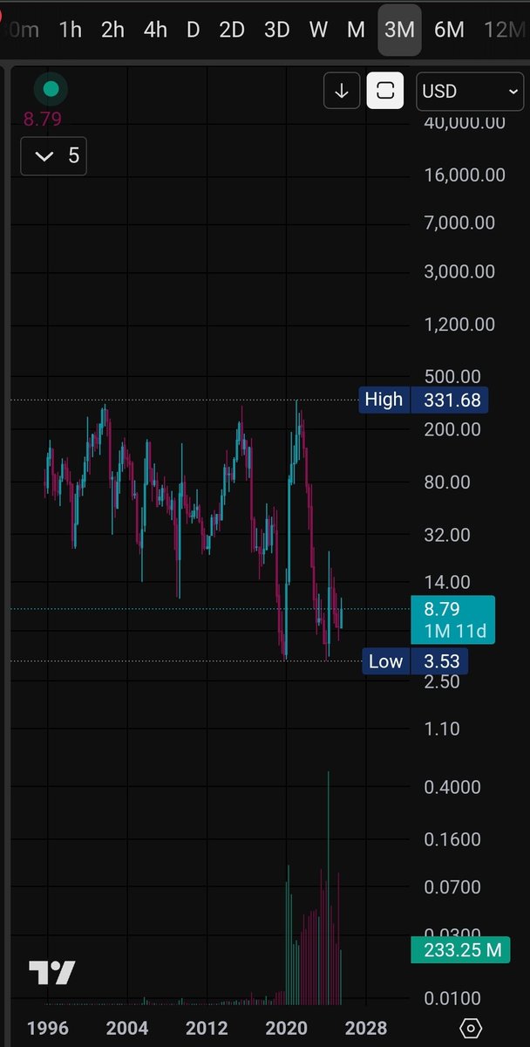530x1047 pixels.
Task: Click the 233.25 M volume label
Action: [459, 949]
